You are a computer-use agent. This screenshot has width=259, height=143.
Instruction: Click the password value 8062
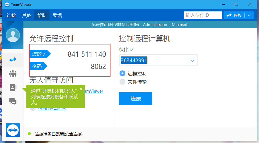point(98,66)
